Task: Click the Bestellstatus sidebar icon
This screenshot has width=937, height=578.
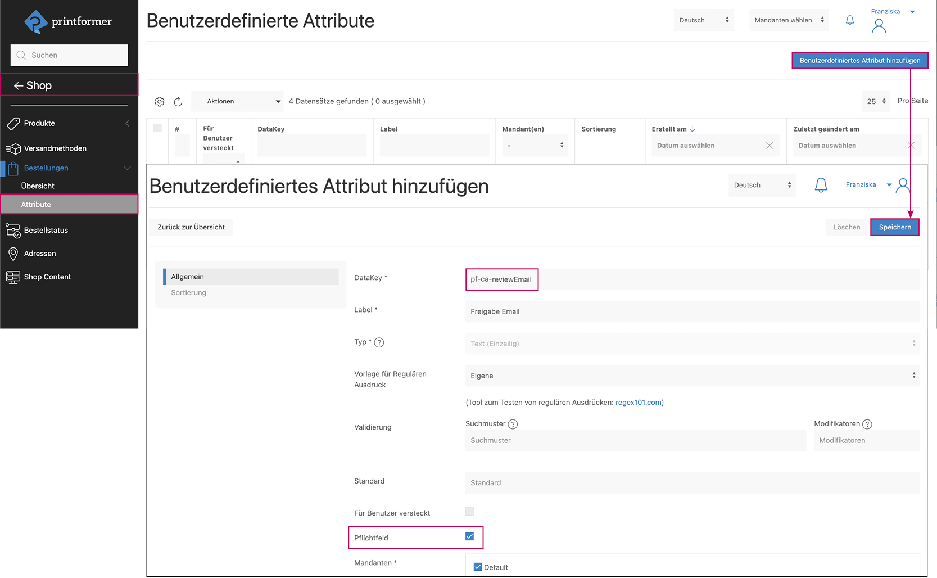Action: [x=13, y=230]
